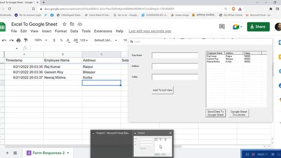
Task: Open Google Sheets home icon
Action: tap(3, 27)
